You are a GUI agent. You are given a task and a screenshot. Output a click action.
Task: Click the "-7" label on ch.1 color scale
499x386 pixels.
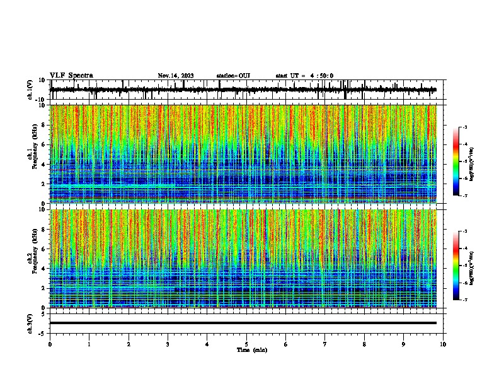click(465, 196)
